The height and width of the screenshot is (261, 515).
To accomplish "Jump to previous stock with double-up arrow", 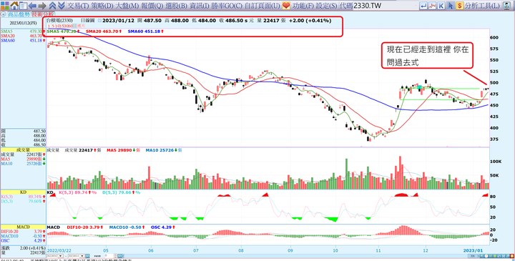I will 52,6.
